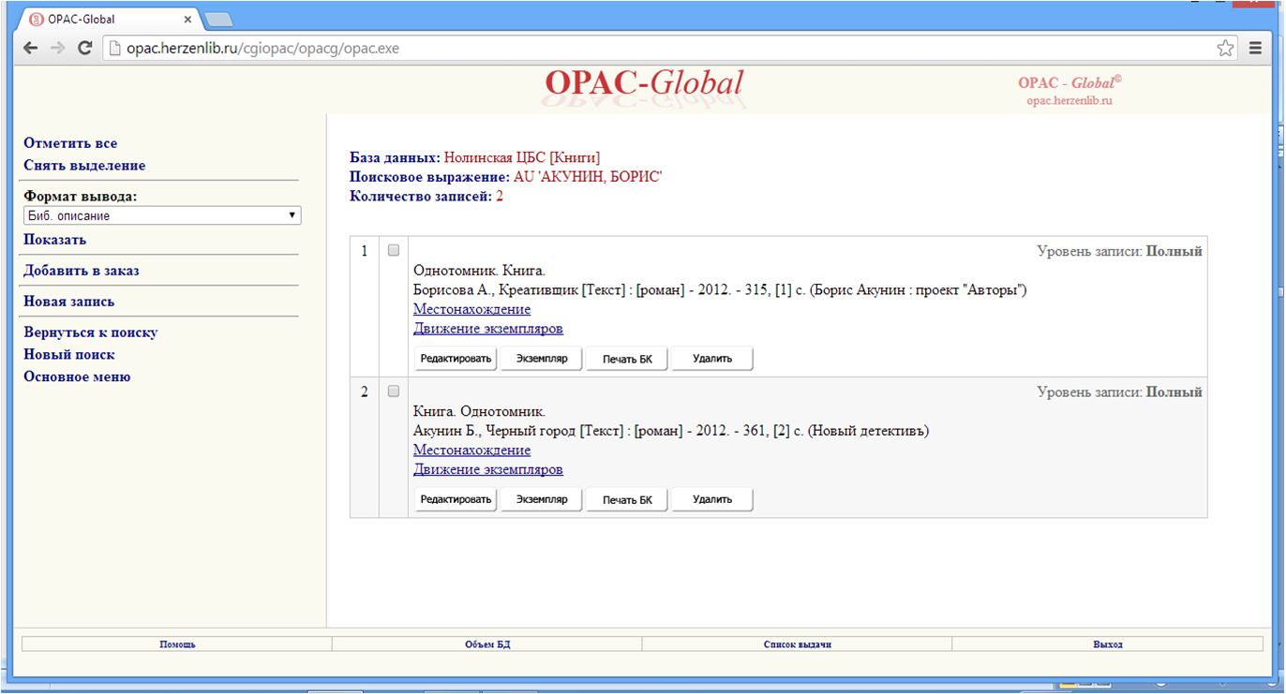This screenshot has width=1286, height=694.
Task: Click the address bar URL field
Action: 656,49
